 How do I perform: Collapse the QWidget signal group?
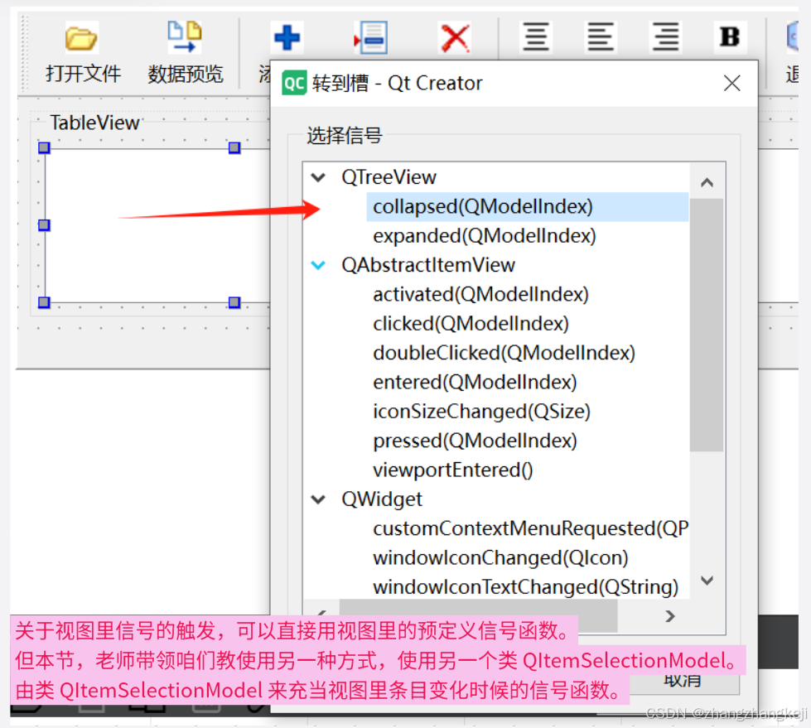pyautogui.click(x=318, y=499)
